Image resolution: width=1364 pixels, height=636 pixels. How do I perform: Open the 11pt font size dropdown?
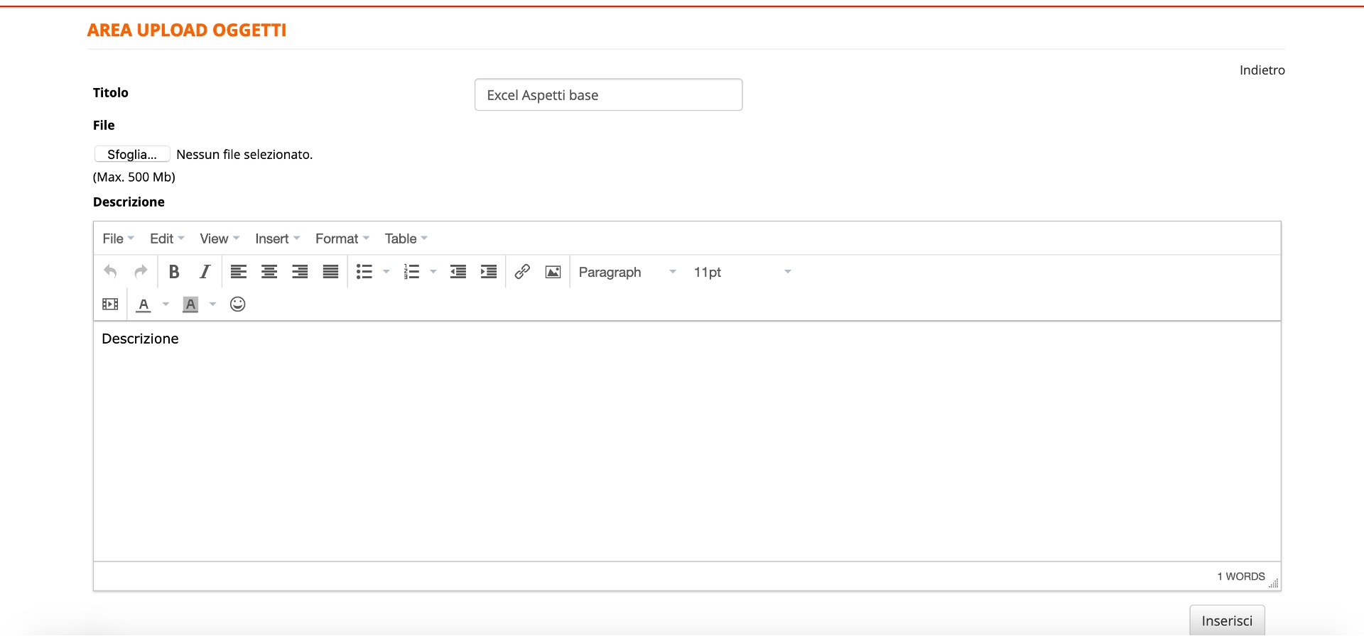(742, 272)
